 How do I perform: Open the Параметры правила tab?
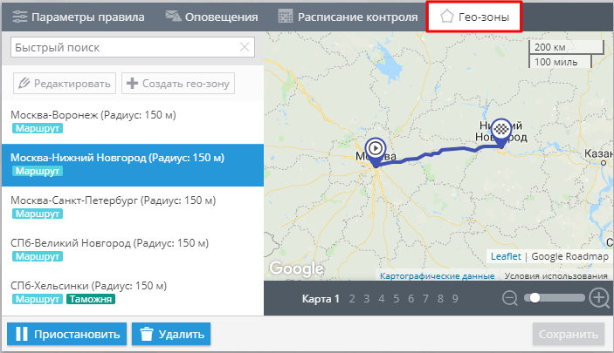point(79,17)
